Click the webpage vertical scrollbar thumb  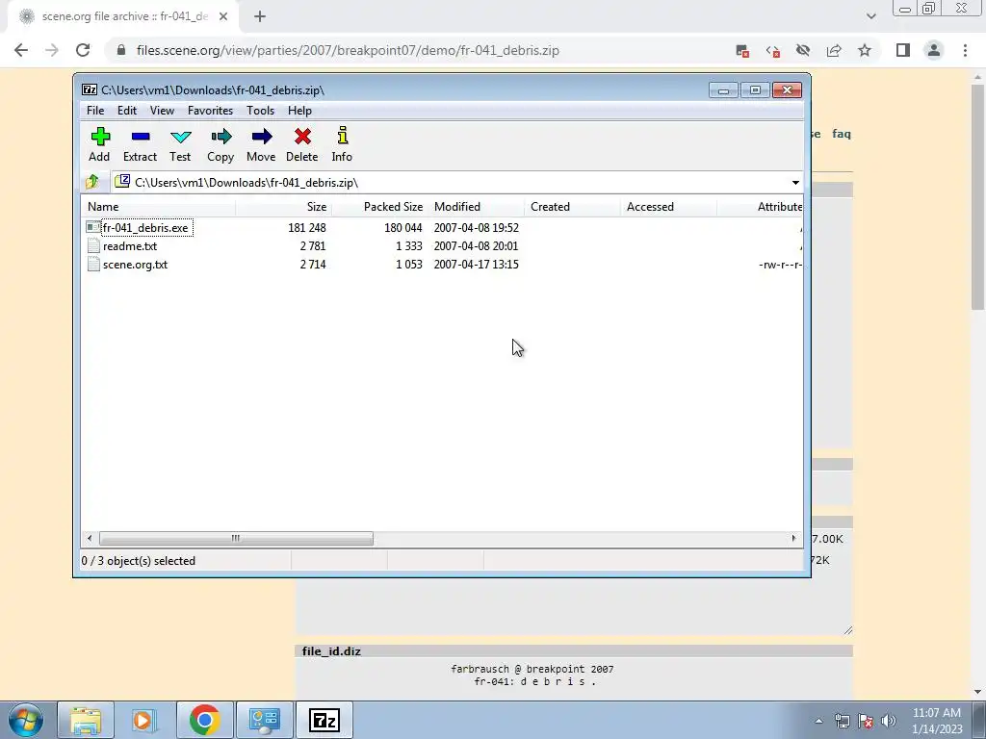point(978,196)
